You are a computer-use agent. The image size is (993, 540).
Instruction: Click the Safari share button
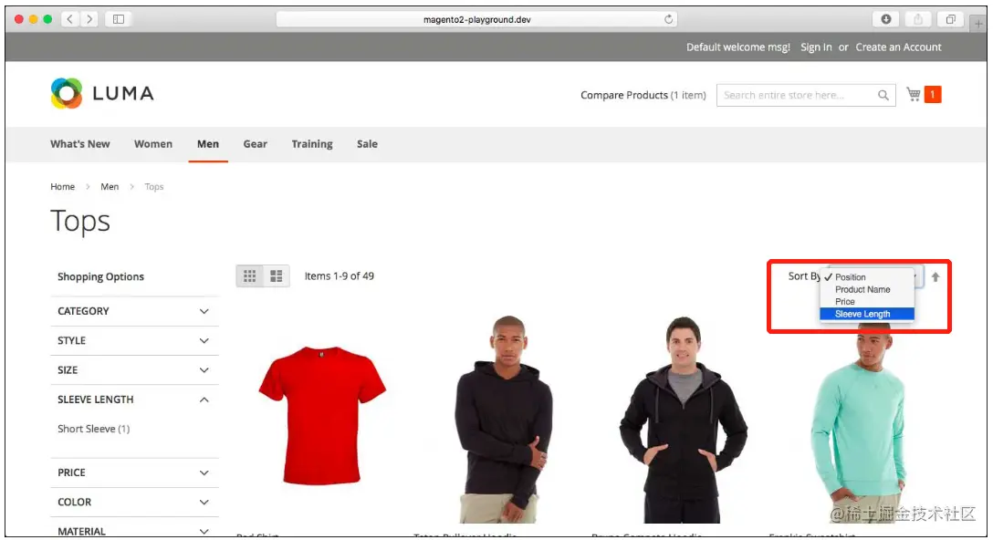917,19
